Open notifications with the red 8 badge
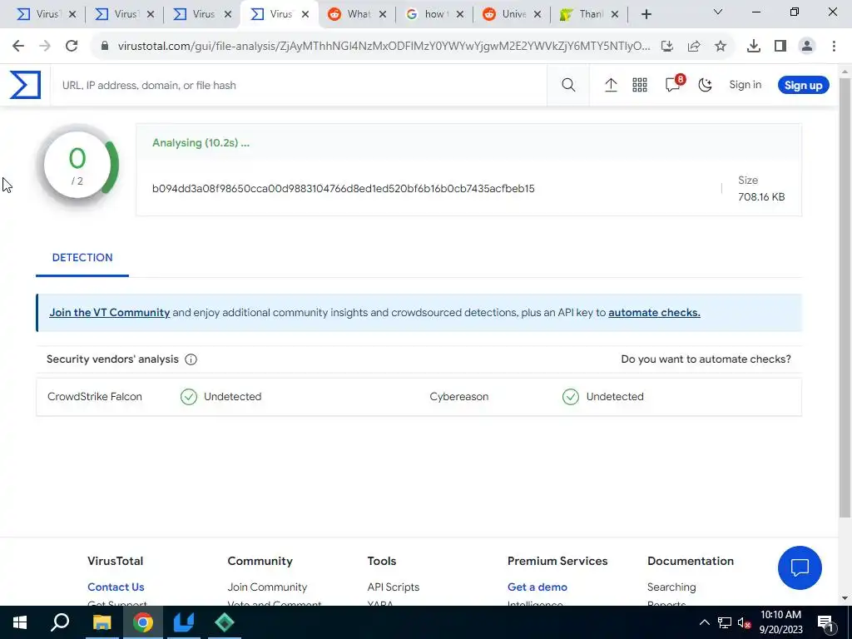 674,84
